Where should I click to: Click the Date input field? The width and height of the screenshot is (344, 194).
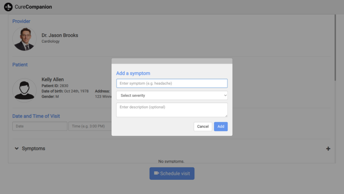point(40,126)
